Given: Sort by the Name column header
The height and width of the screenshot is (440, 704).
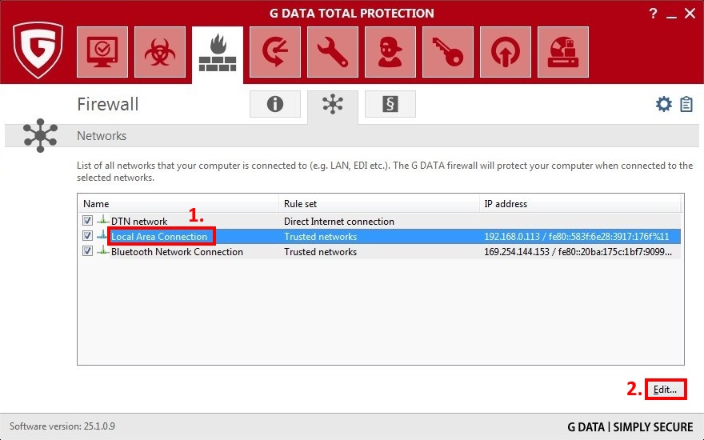Looking at the screenshot, I should 178,204.
